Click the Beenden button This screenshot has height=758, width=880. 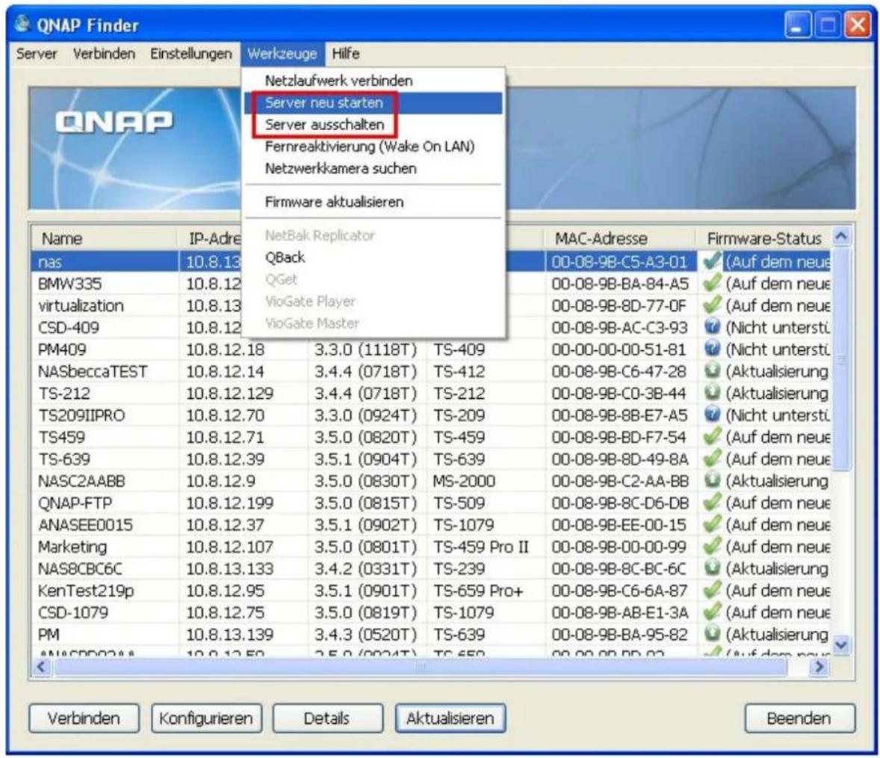pyautogui.click(x=799, y=718)
